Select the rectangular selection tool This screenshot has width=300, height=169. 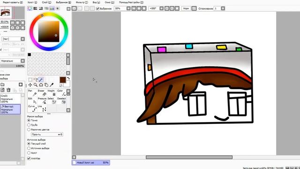(30, 79)
